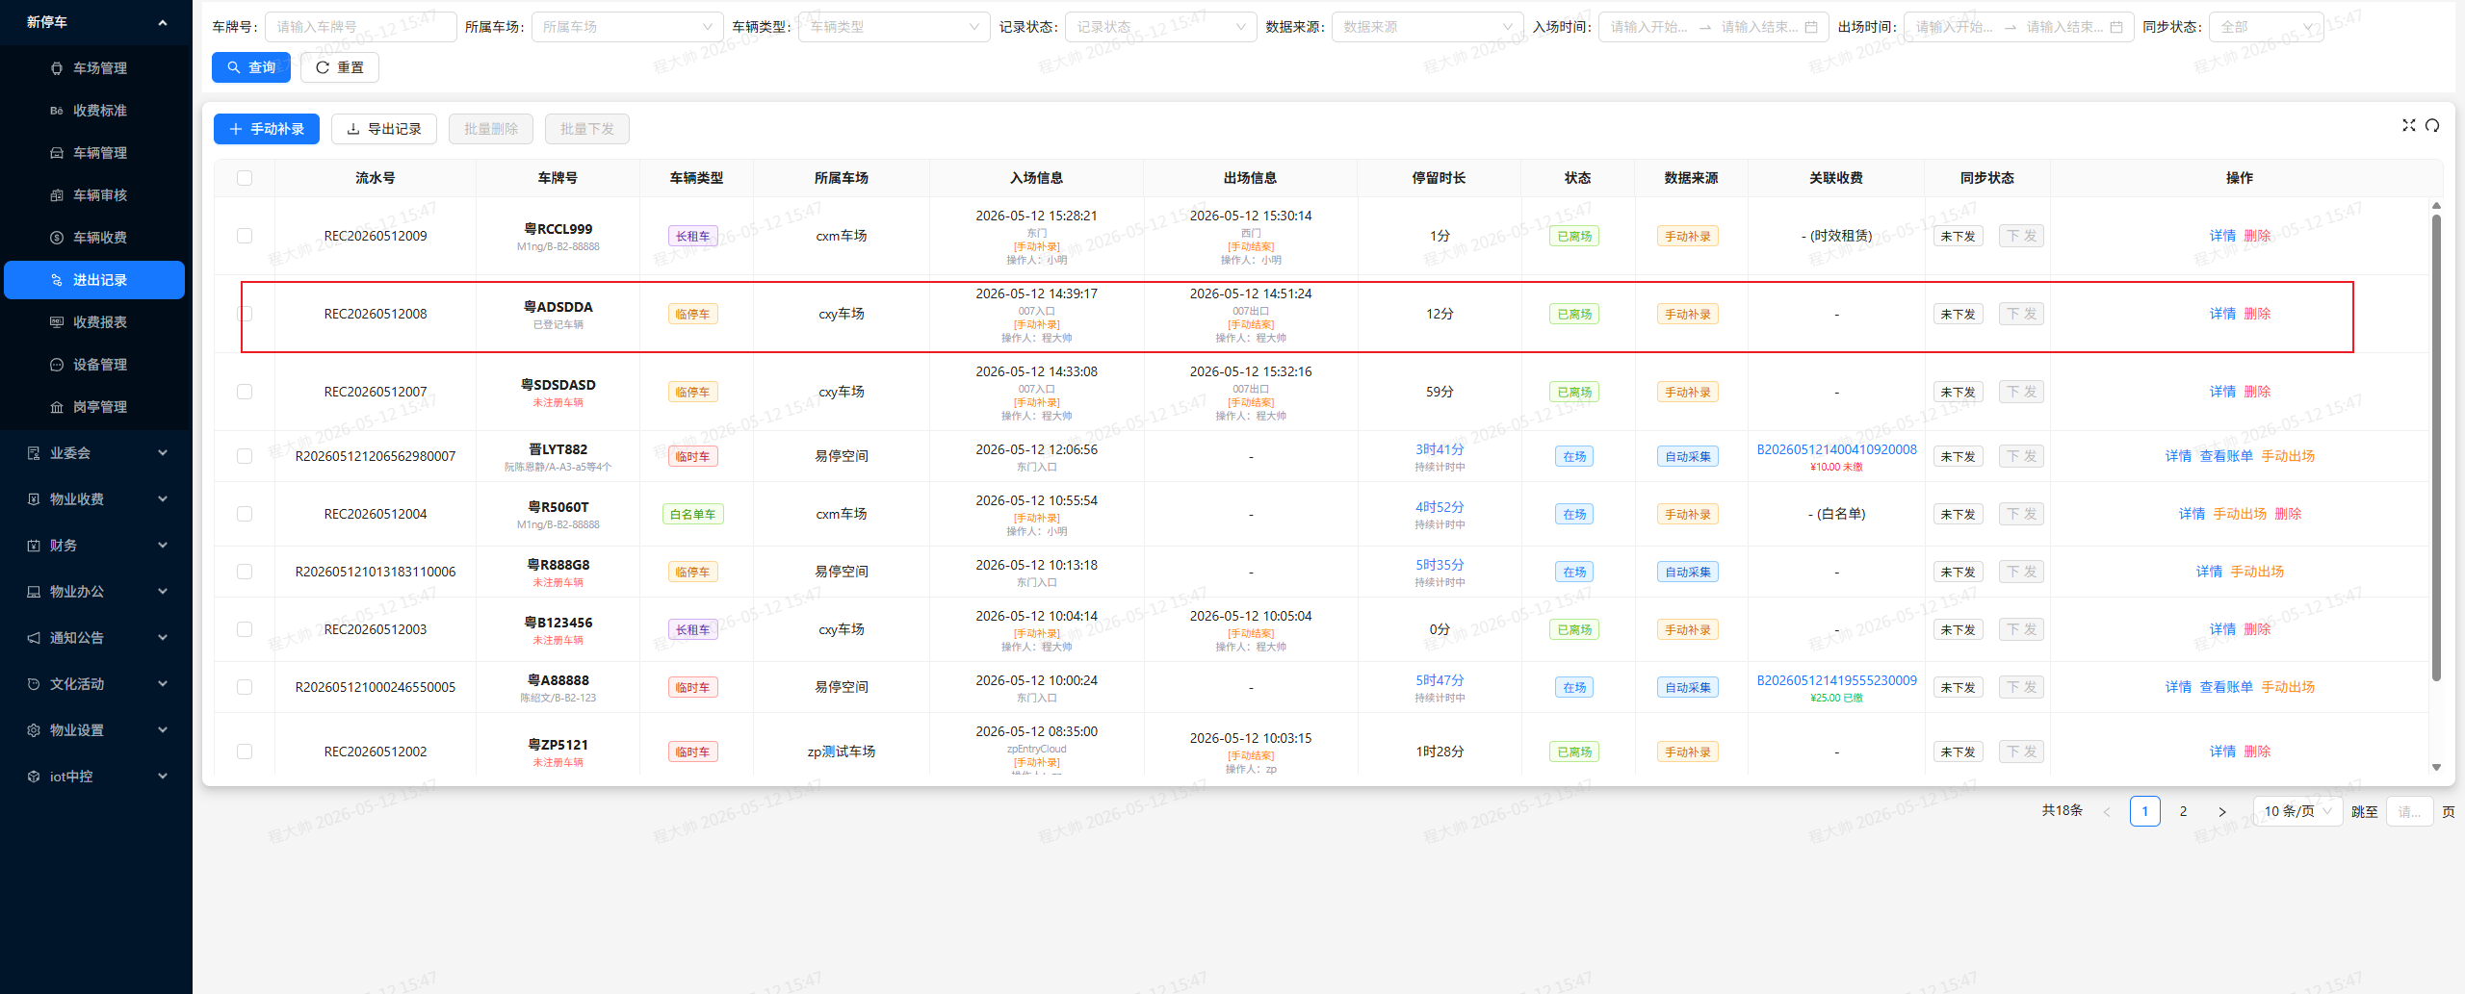
Task: Click the fullscreen table icon
Action: 2409,125
